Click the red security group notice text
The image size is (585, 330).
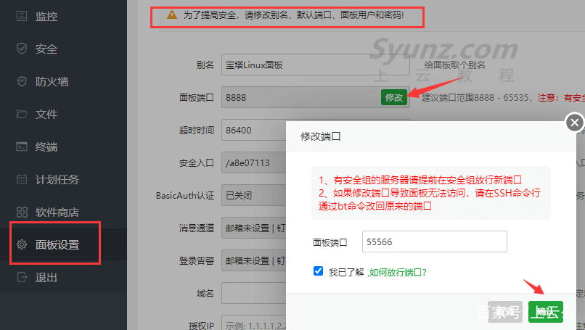[430, 193]
